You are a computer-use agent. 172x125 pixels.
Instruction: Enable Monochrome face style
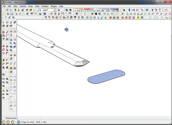[x=100, y=14]
